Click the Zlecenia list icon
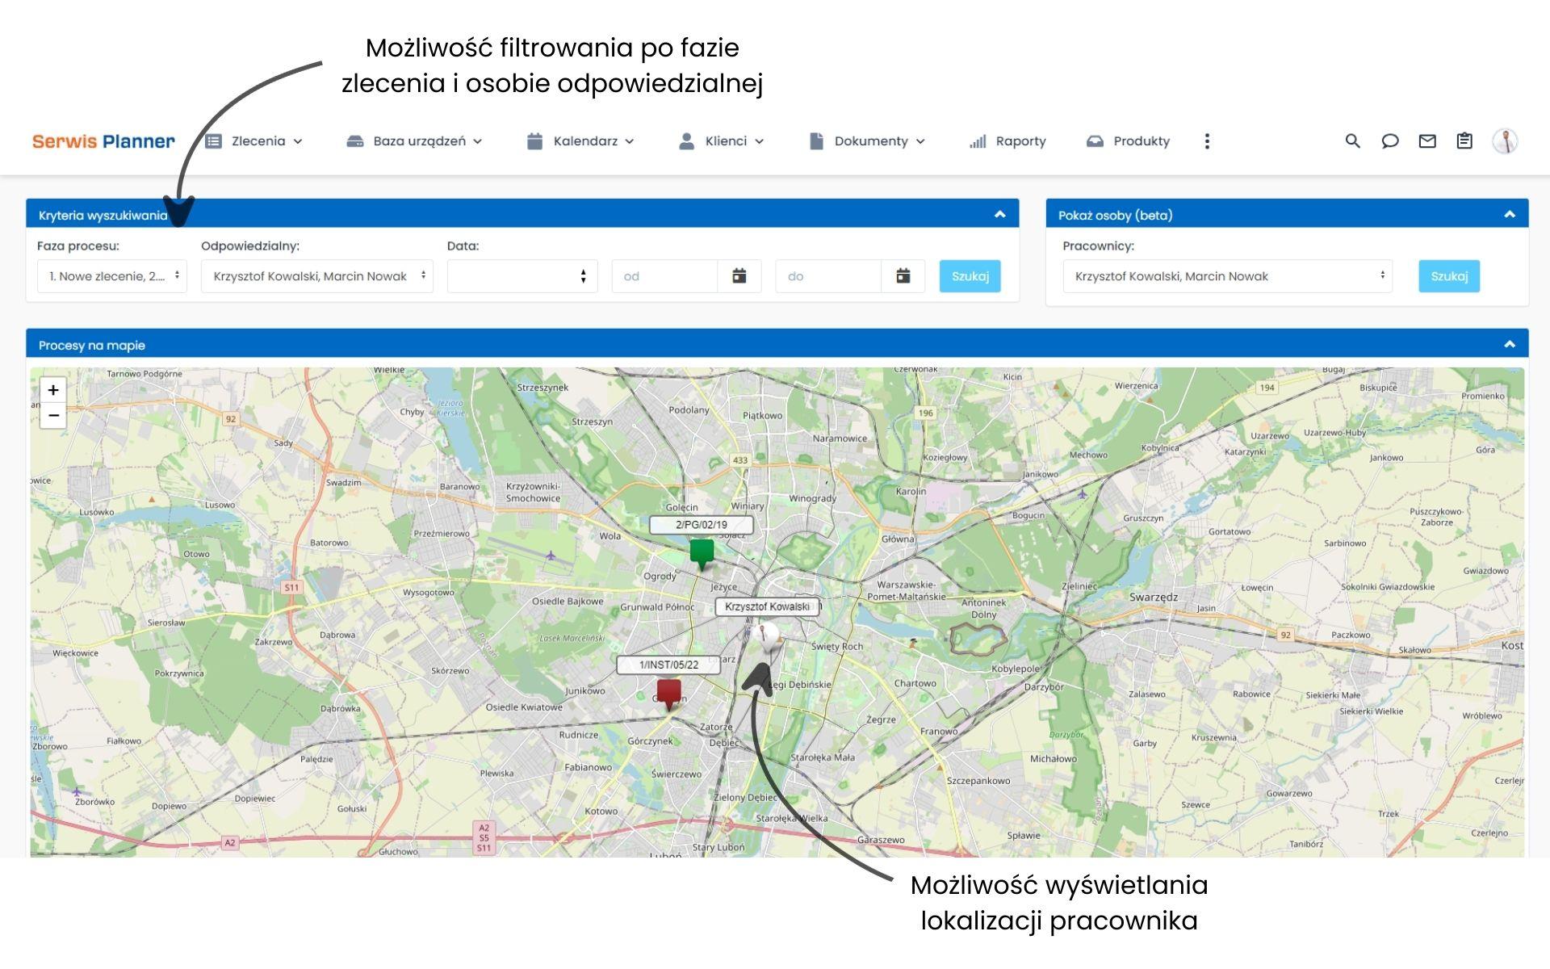1550x969 pixels. pos(213,141)
